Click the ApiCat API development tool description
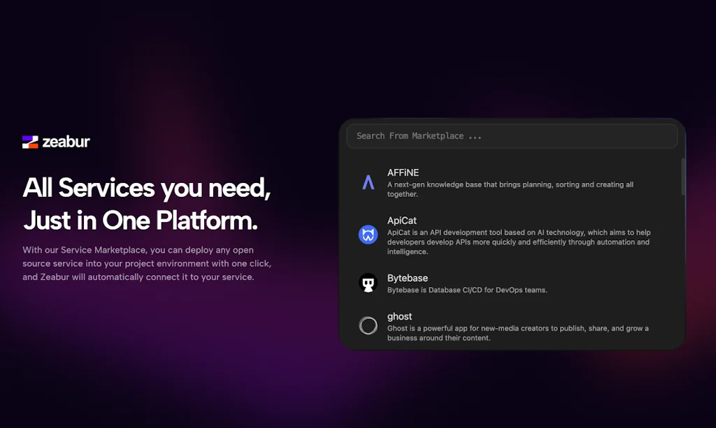The width and height of the screenshot is (716, 428). 520,242
